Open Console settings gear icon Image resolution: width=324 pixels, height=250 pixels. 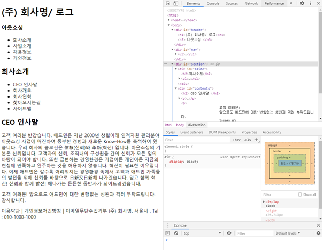pos(318,233)
